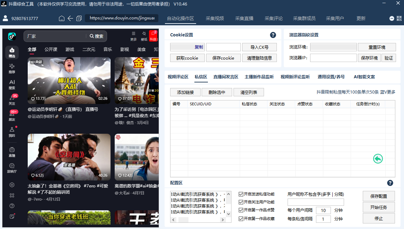Click the four-dots apps icon in sidebar

tap(12, 195)
